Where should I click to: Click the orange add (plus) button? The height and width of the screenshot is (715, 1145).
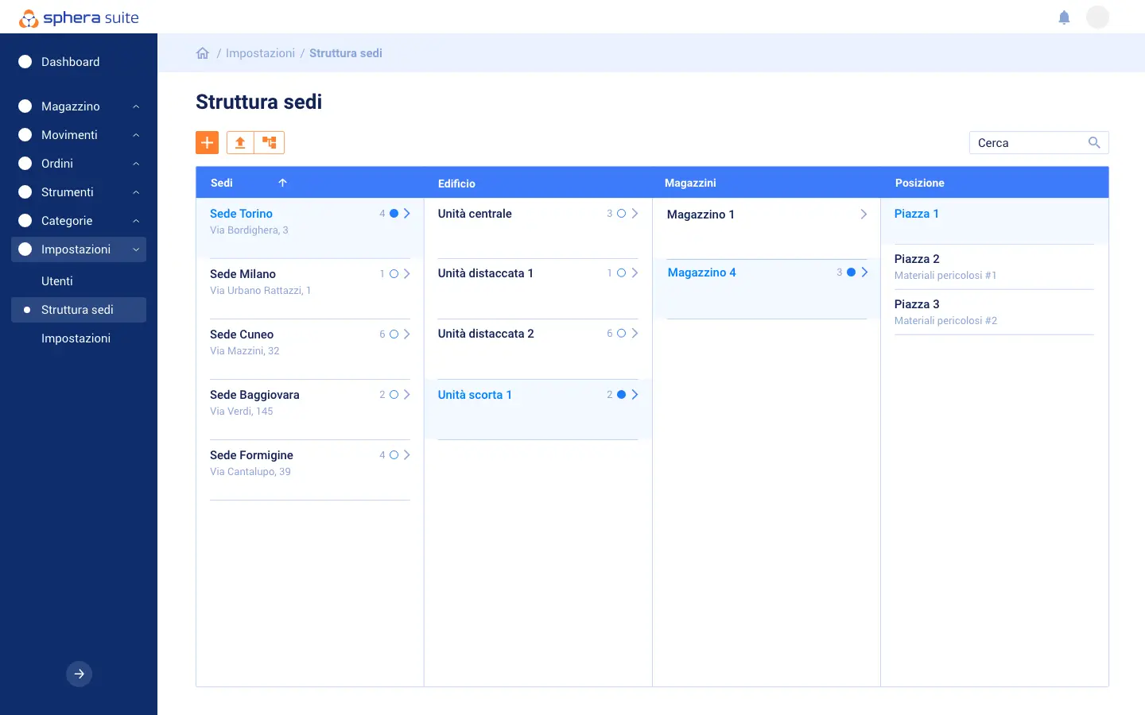click(207, 142)
